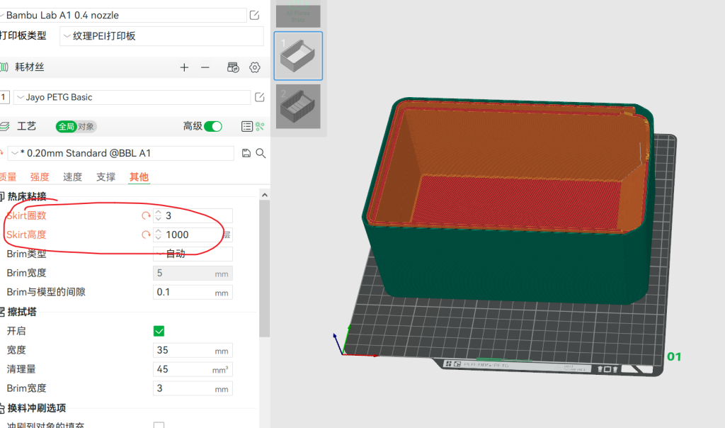Click the settings panel scrollbar
This screenshot has width=725, height=428.
coord(265,269)
